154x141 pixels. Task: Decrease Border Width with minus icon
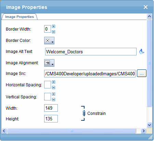coord(53,32)
